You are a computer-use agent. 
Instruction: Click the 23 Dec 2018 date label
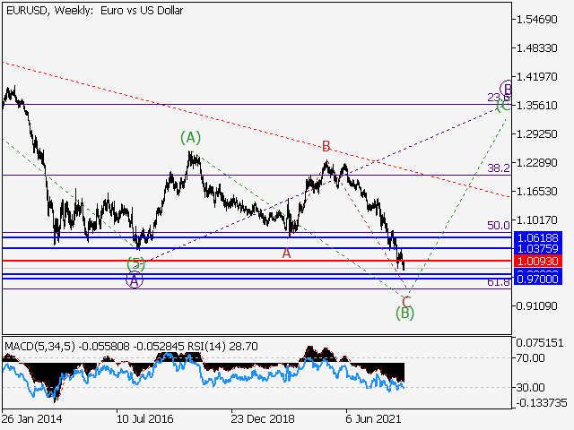[x=263, y=418]
